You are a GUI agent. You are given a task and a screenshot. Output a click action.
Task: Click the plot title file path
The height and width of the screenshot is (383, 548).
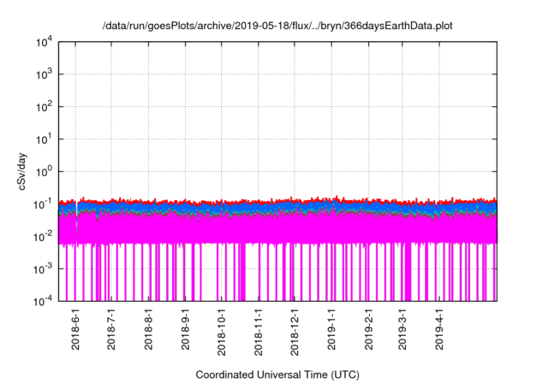point(277,26)
